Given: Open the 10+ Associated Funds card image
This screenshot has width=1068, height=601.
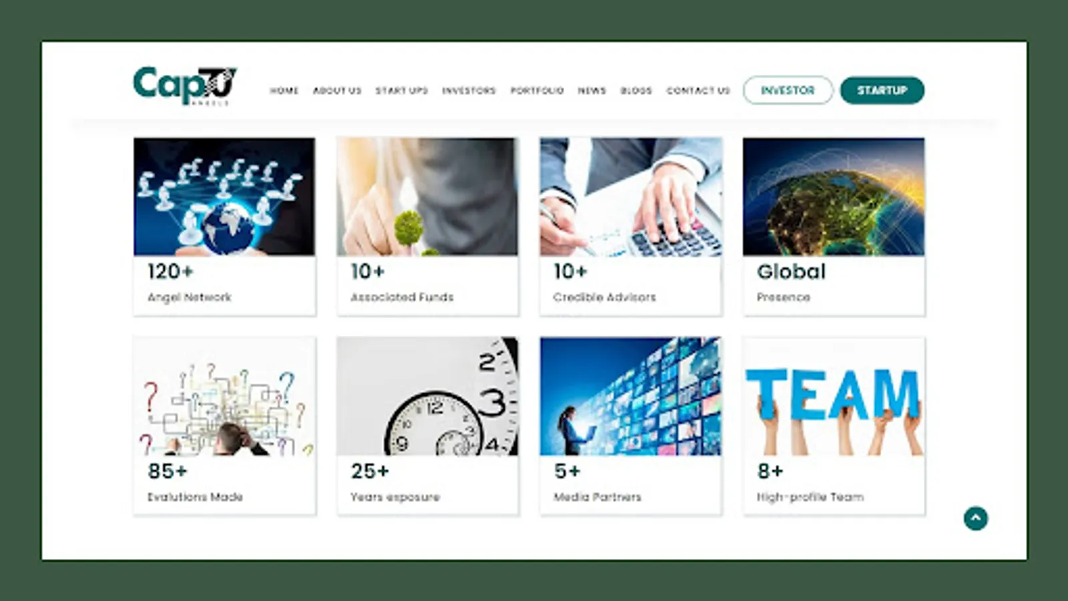Looking at the screenshot, I should coord(427,196).
